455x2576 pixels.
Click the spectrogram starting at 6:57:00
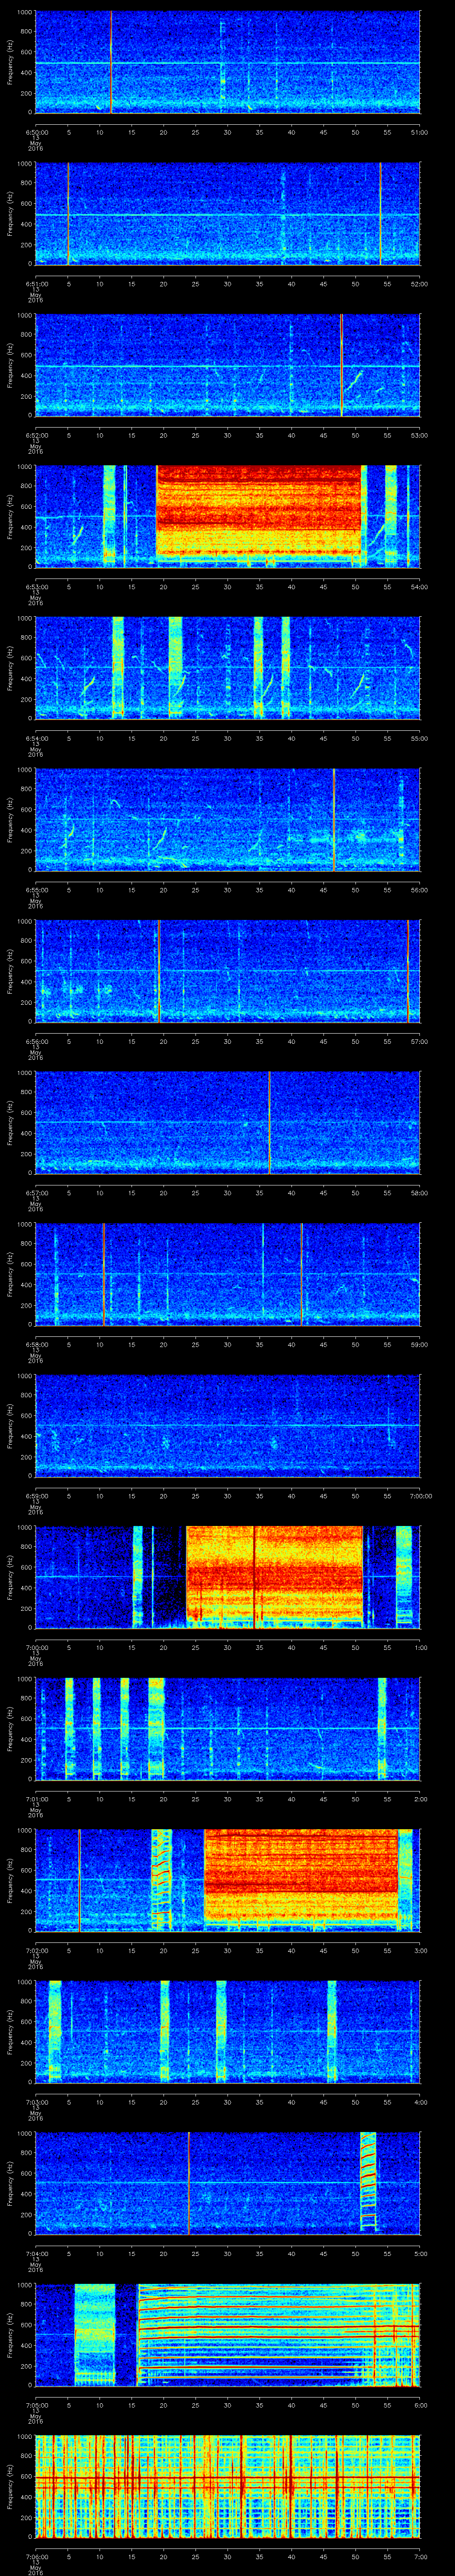tap(228, 1122)
